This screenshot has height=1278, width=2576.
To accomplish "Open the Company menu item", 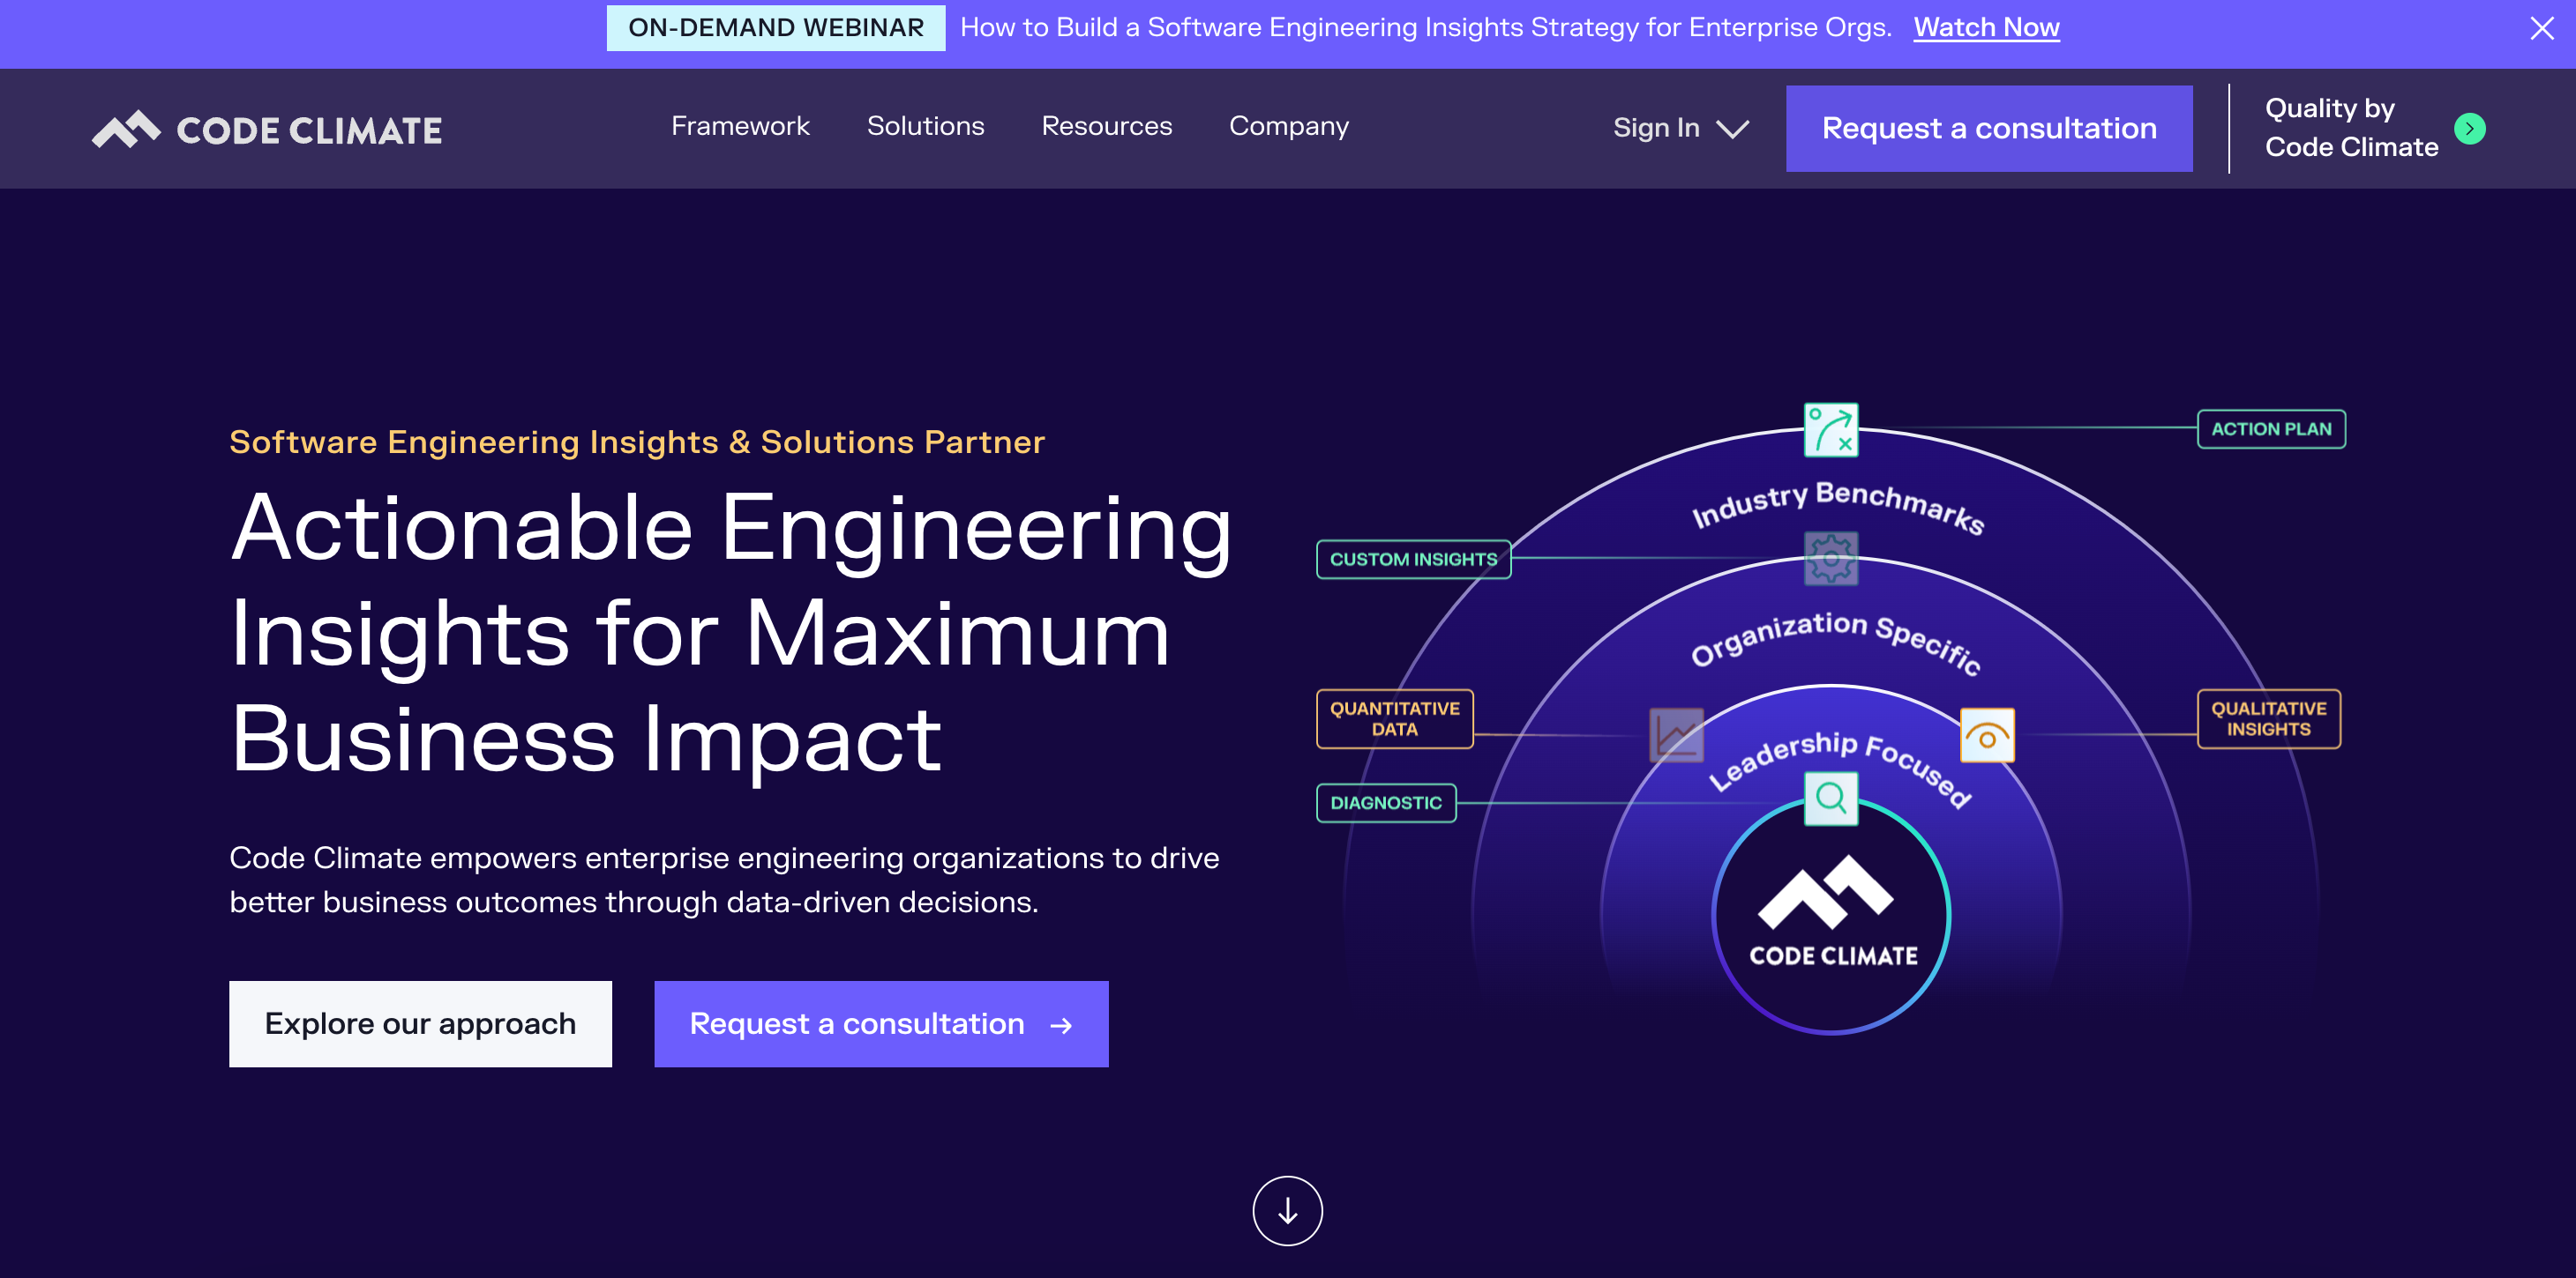I will (x=1289, y=127).
